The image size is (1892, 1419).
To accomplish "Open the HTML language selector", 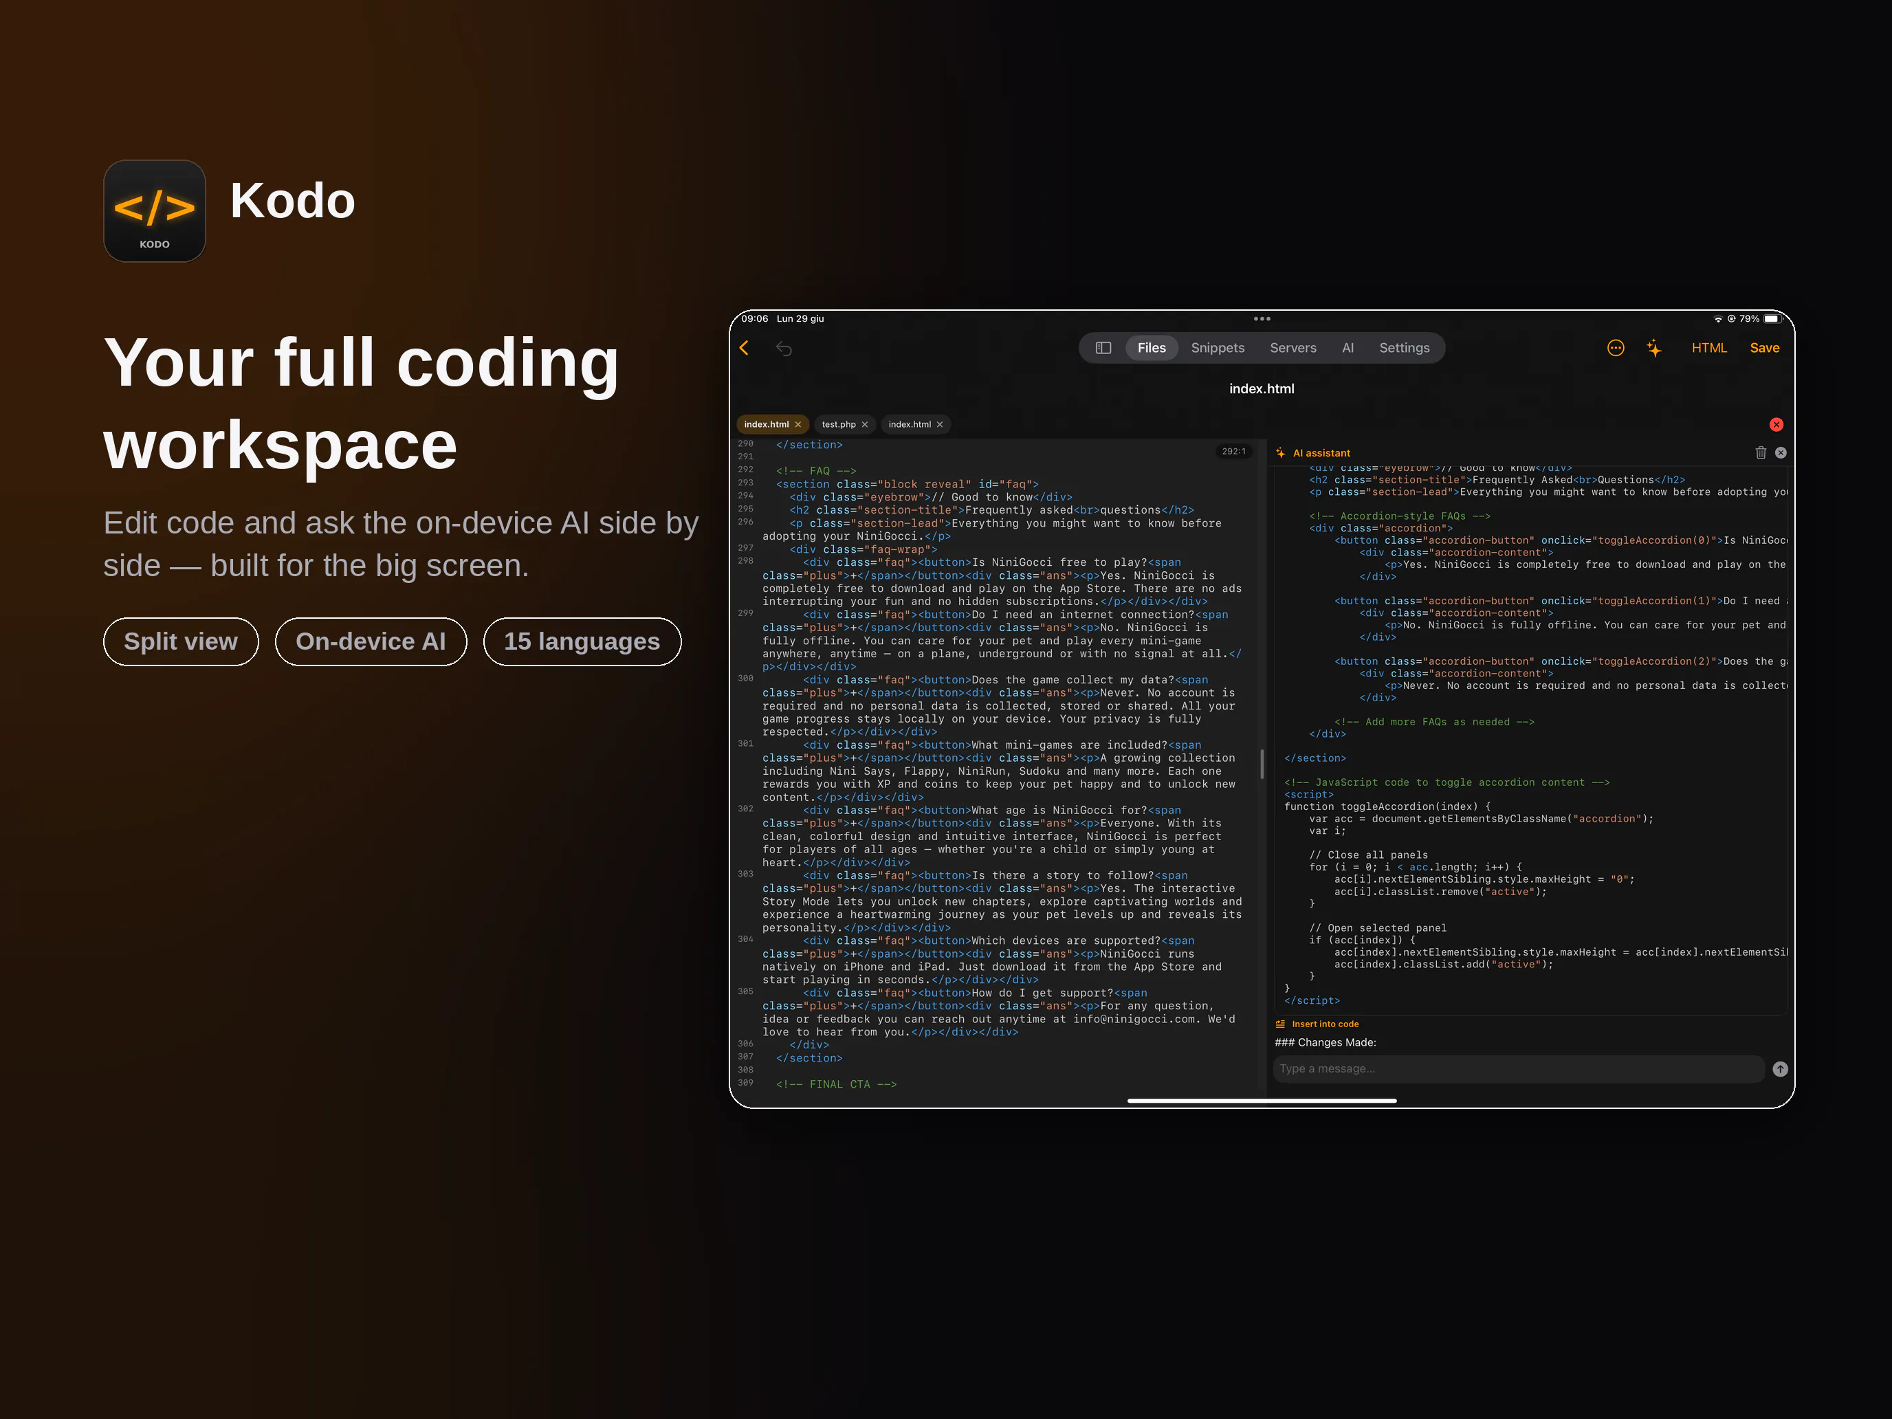I will 1709,348.
